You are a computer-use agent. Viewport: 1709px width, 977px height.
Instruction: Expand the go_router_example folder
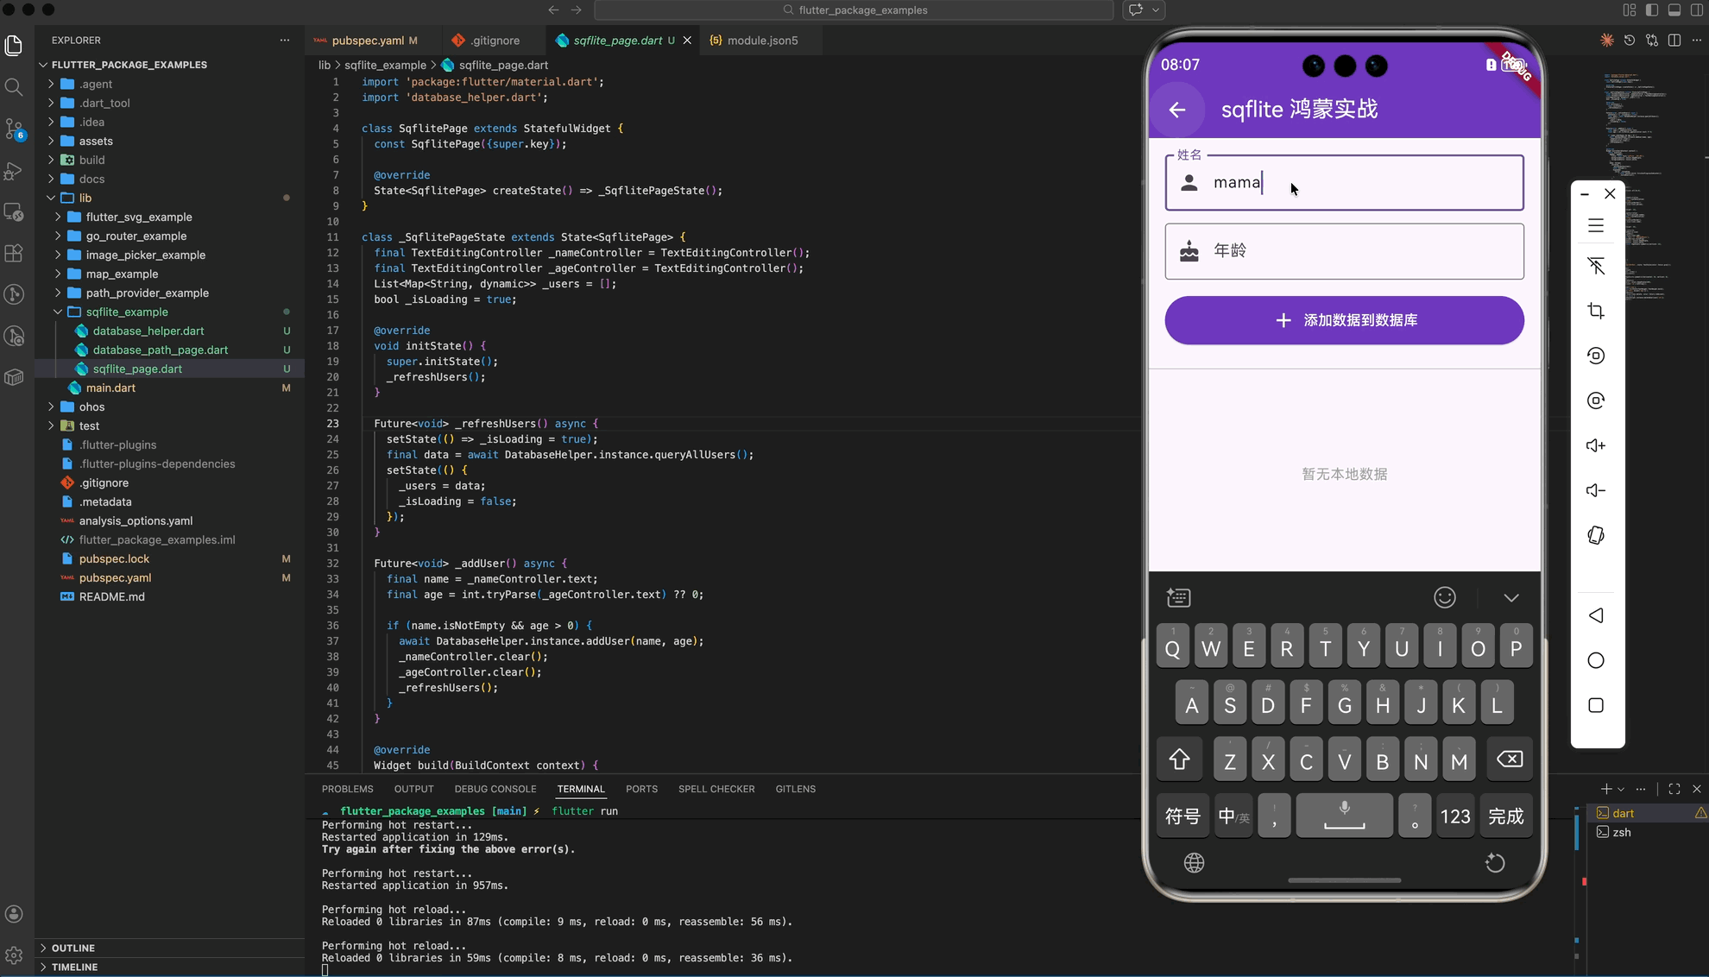click(x=136, y=236)
